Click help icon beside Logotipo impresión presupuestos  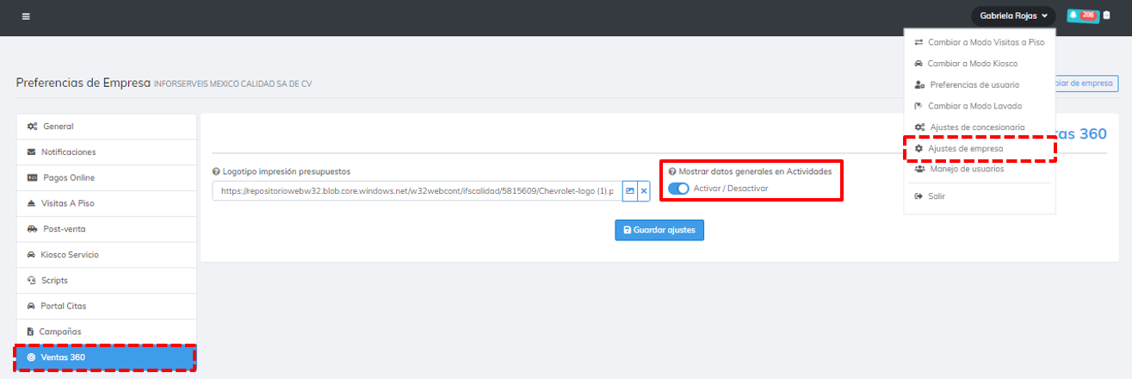(216, 171)
